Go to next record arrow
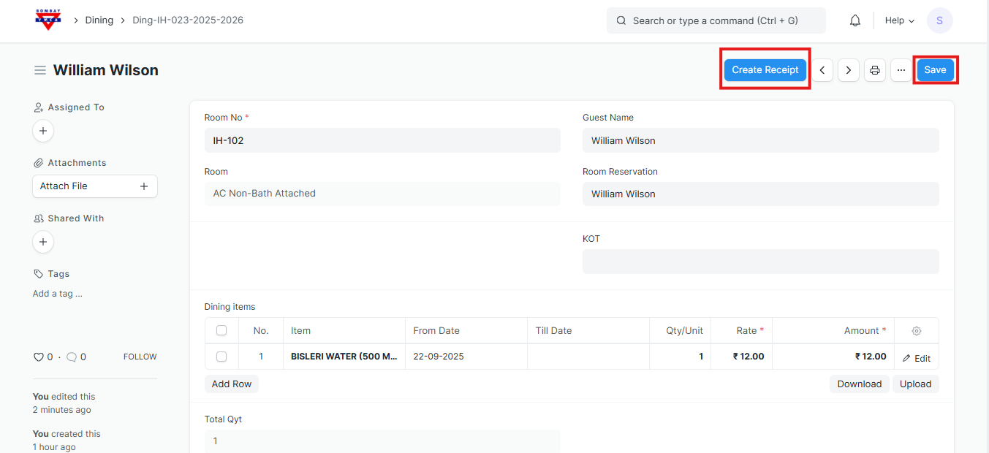This screenshot has width=989, height=453. tap(848, 70)
